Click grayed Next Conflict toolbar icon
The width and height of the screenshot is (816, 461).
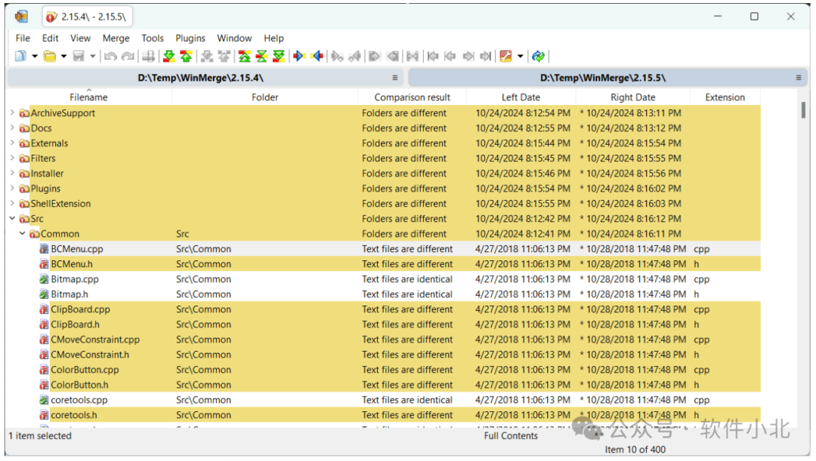pos(207,56)
